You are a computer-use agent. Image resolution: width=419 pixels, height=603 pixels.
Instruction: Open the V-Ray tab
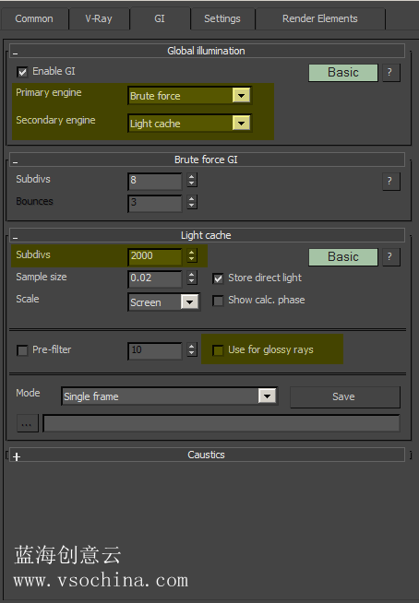(99, 18)
